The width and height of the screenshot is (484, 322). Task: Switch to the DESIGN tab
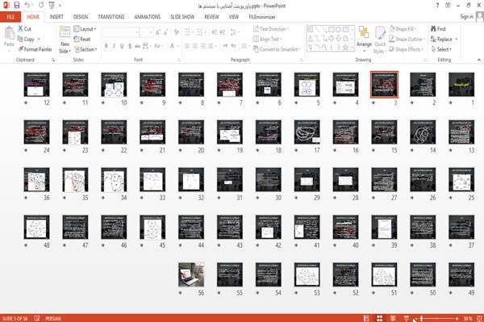(x=81, y=17)
